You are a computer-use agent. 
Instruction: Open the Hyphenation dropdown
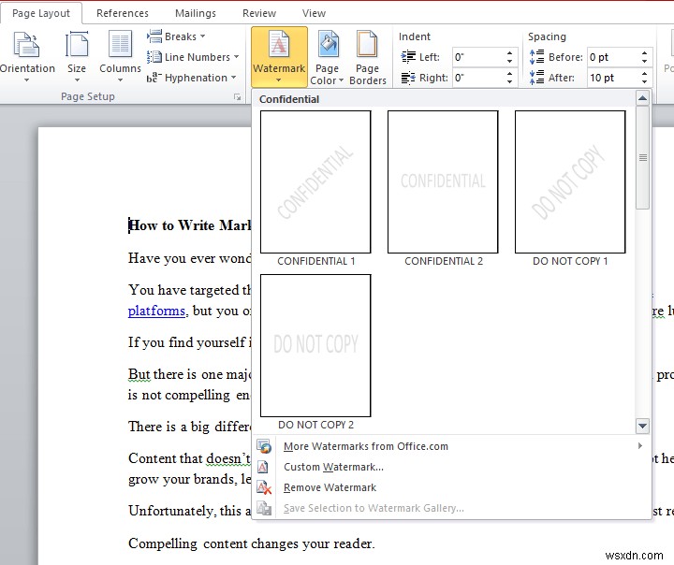(x=192, y=78)
